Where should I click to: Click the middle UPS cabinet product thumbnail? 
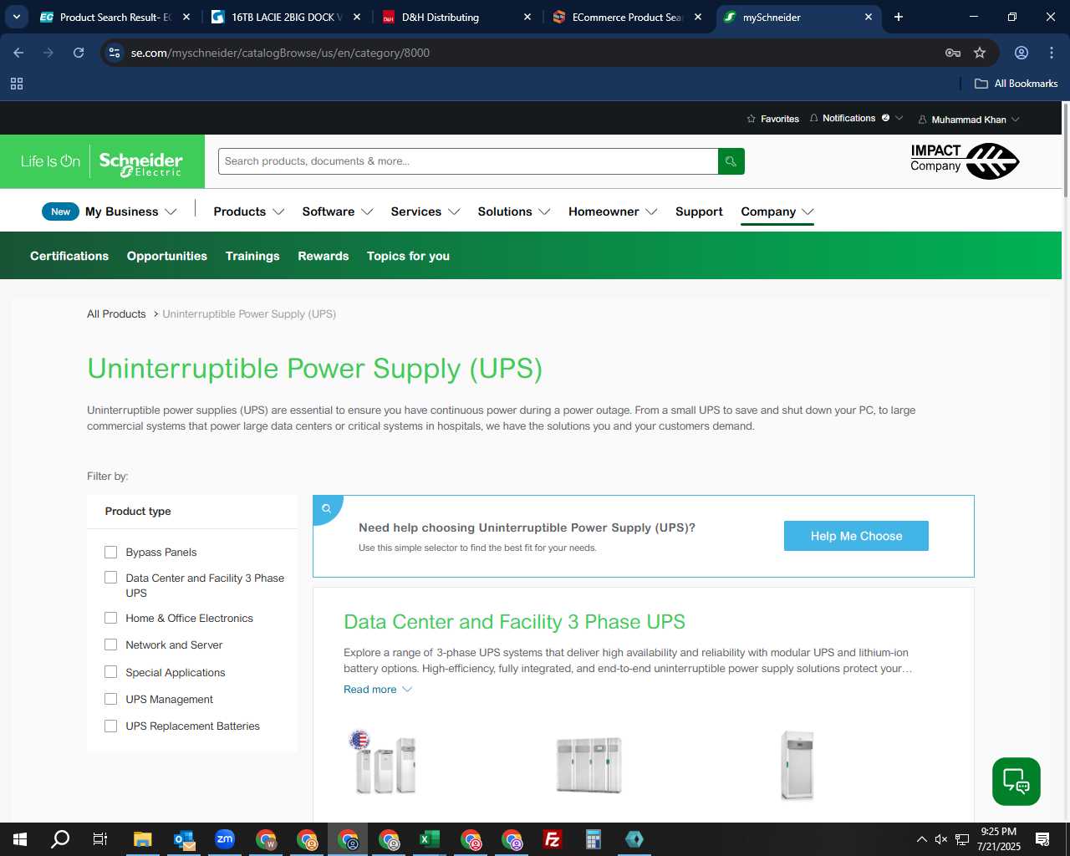pyautogui.click(x=589, y=765)
